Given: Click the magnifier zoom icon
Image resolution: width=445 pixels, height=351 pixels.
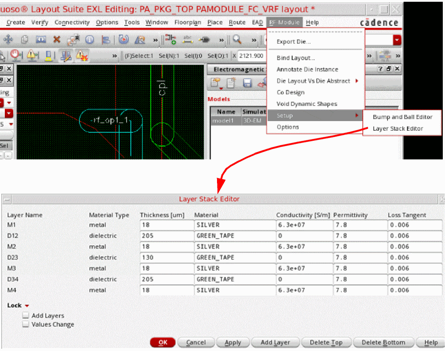Looking at the screenshot, I should point(237,40).
